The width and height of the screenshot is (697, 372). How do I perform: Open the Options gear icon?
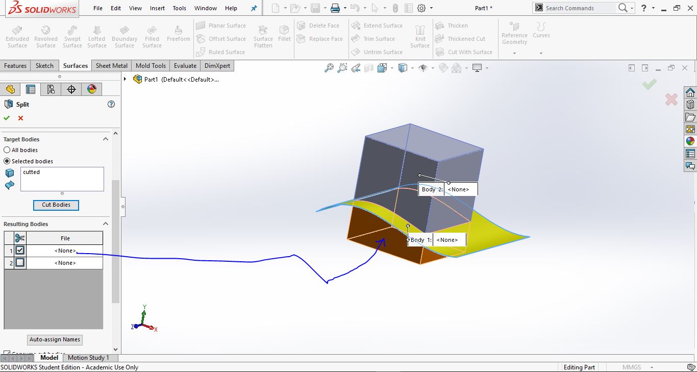[x=421, y=8]
